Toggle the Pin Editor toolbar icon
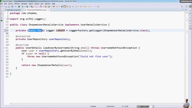 click(x=98, y=7)
